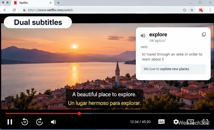The image size is (214, 130).
Task: Click the explore headword in popup
Action: tap(158, 35)
